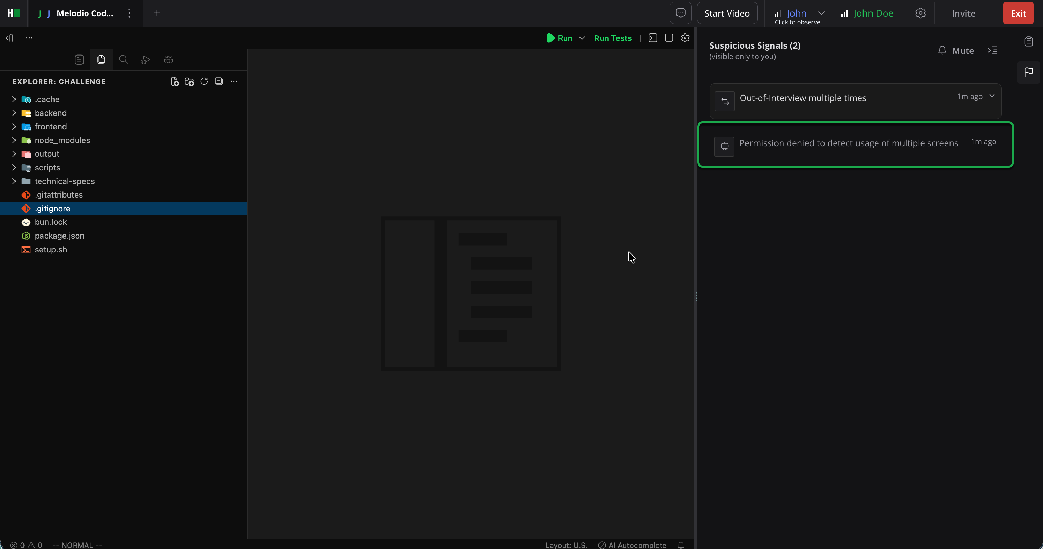Open Explorer more actions ellipsis
This screenshot has height=549, width=1043.
[234, 81]
